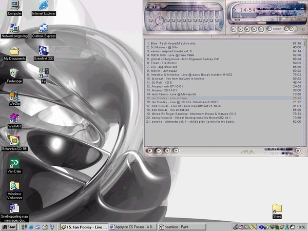Click the playlist remove (−) button

158,150
